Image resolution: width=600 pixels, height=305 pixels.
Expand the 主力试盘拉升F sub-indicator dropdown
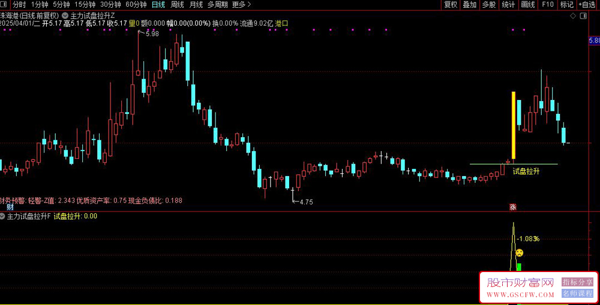[x=2, y=216]
